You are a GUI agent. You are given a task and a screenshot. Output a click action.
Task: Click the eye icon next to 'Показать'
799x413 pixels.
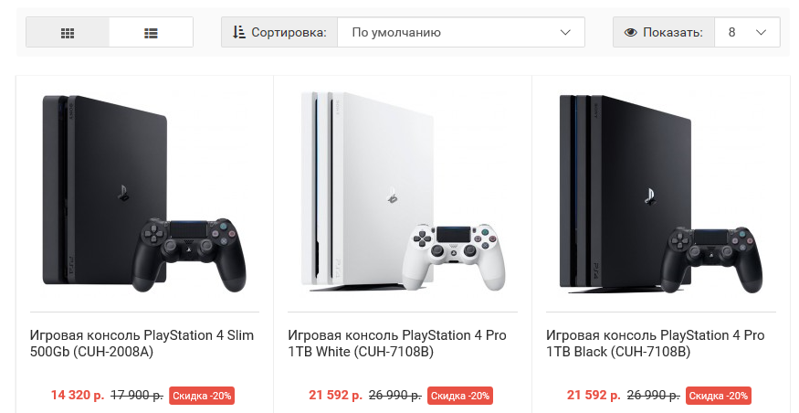point(630,33)
